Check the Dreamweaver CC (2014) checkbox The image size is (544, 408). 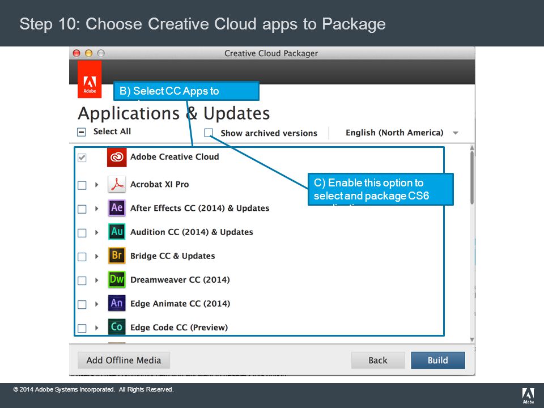(x=82, y=280)
